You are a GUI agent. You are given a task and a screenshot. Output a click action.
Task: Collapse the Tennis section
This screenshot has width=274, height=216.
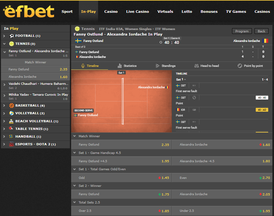[4, 44]
